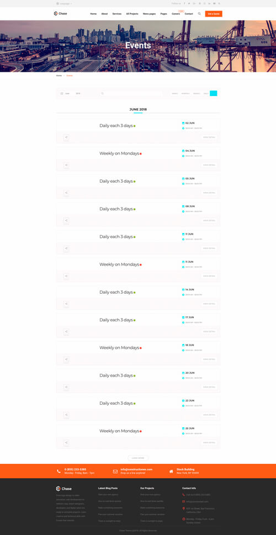View details of the 25 JUN event
Viewport: 276px width, 535px height.
point(209,443)
